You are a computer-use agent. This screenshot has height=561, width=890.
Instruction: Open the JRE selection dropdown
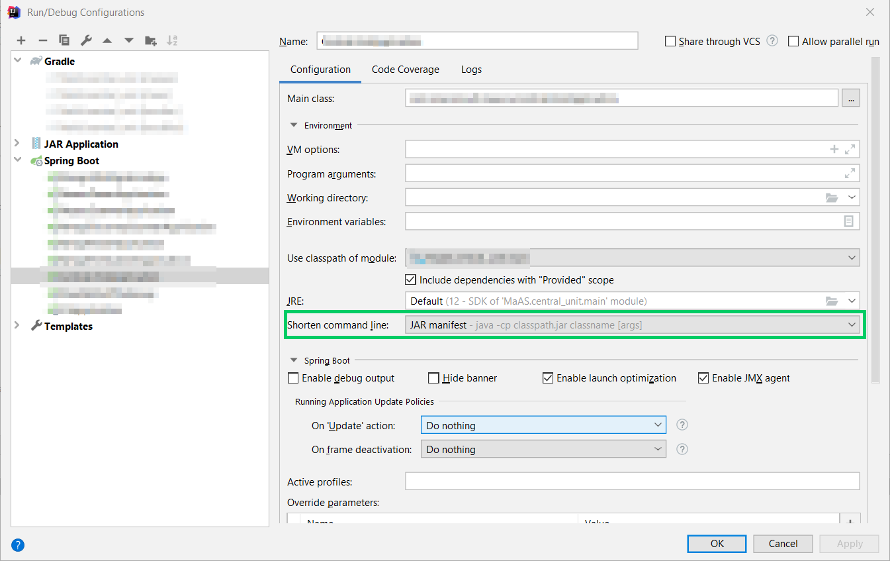tap(852, 301)
